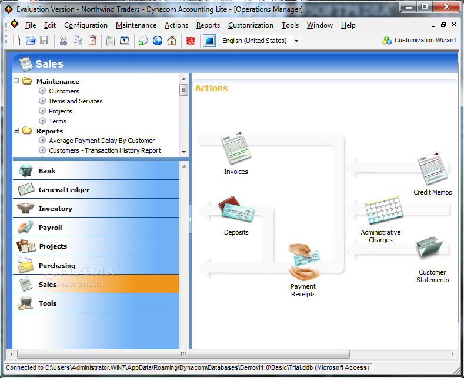464x378 pixels.
Task: Open the Credit Memos action icon
Action: coord(432,169)
